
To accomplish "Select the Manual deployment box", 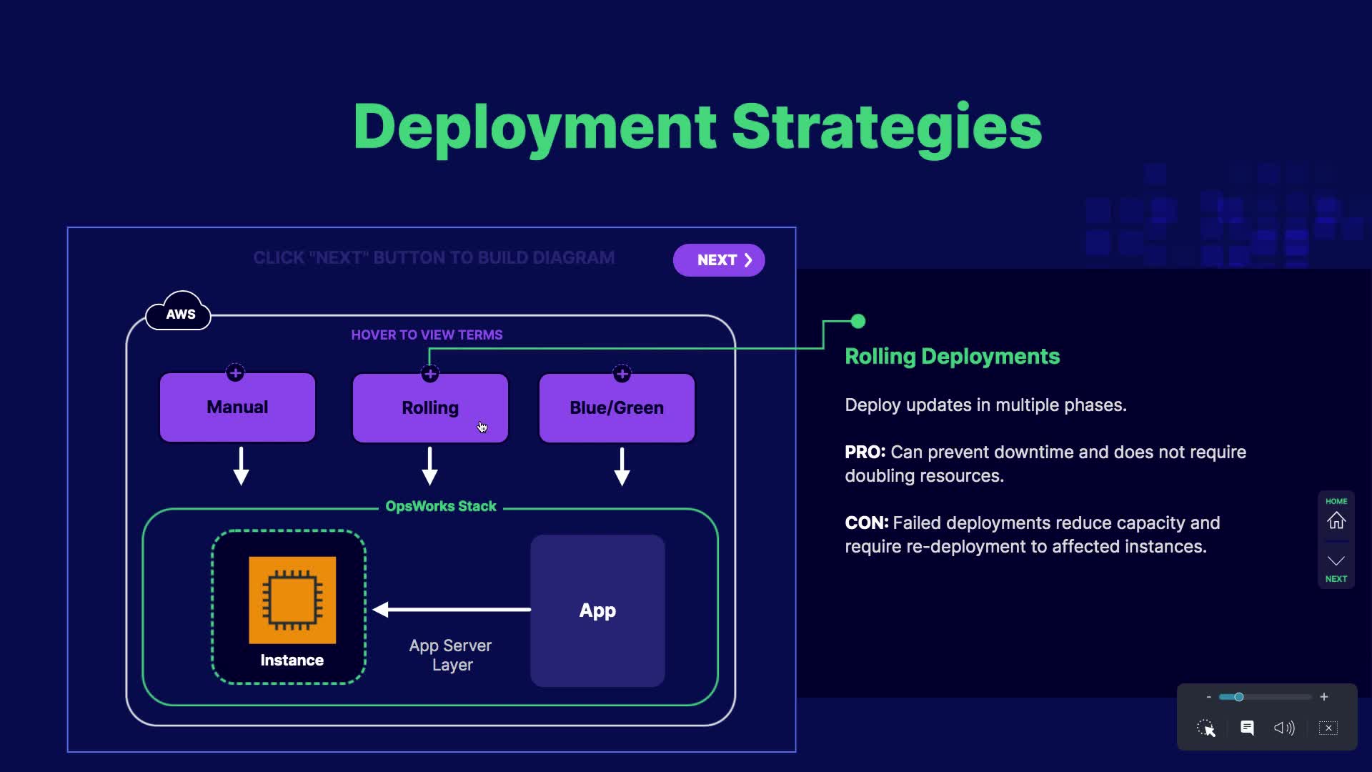I will pyautogui.click(x=237, y=407).
